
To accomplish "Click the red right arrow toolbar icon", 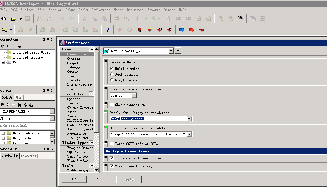I will tap(192, 30).
